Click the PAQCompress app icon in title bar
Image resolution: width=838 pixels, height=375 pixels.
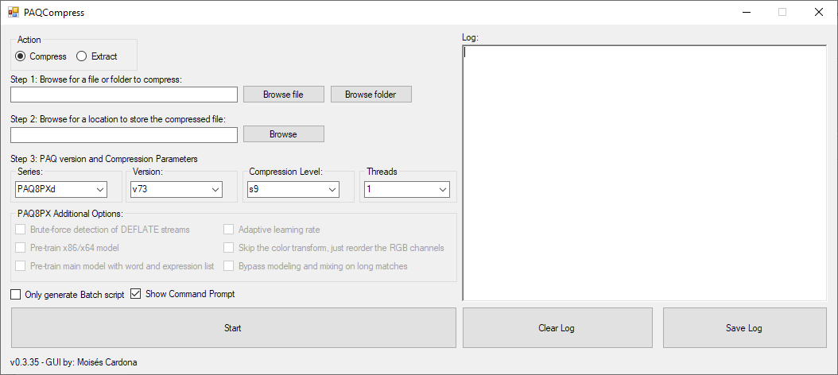pos(13,13)
